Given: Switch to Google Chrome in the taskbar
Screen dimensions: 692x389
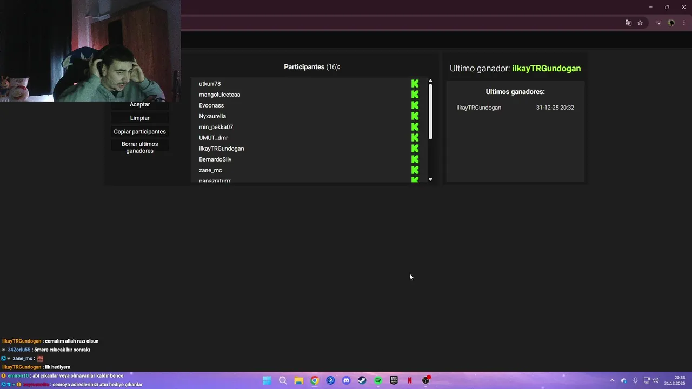Looking at the screenshot, I should [315, 380].
